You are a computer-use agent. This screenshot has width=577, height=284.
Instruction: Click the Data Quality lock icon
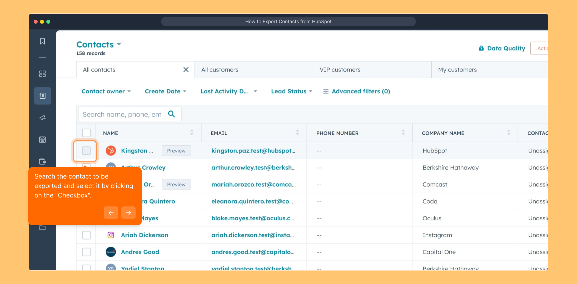[x=481, y=48]
